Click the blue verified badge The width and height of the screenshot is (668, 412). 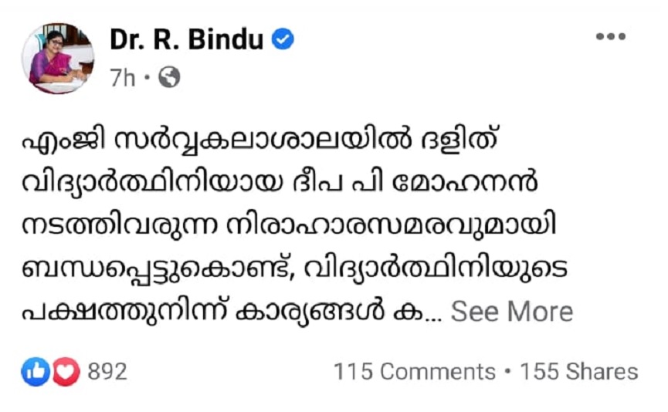click(x=283, y=40)
